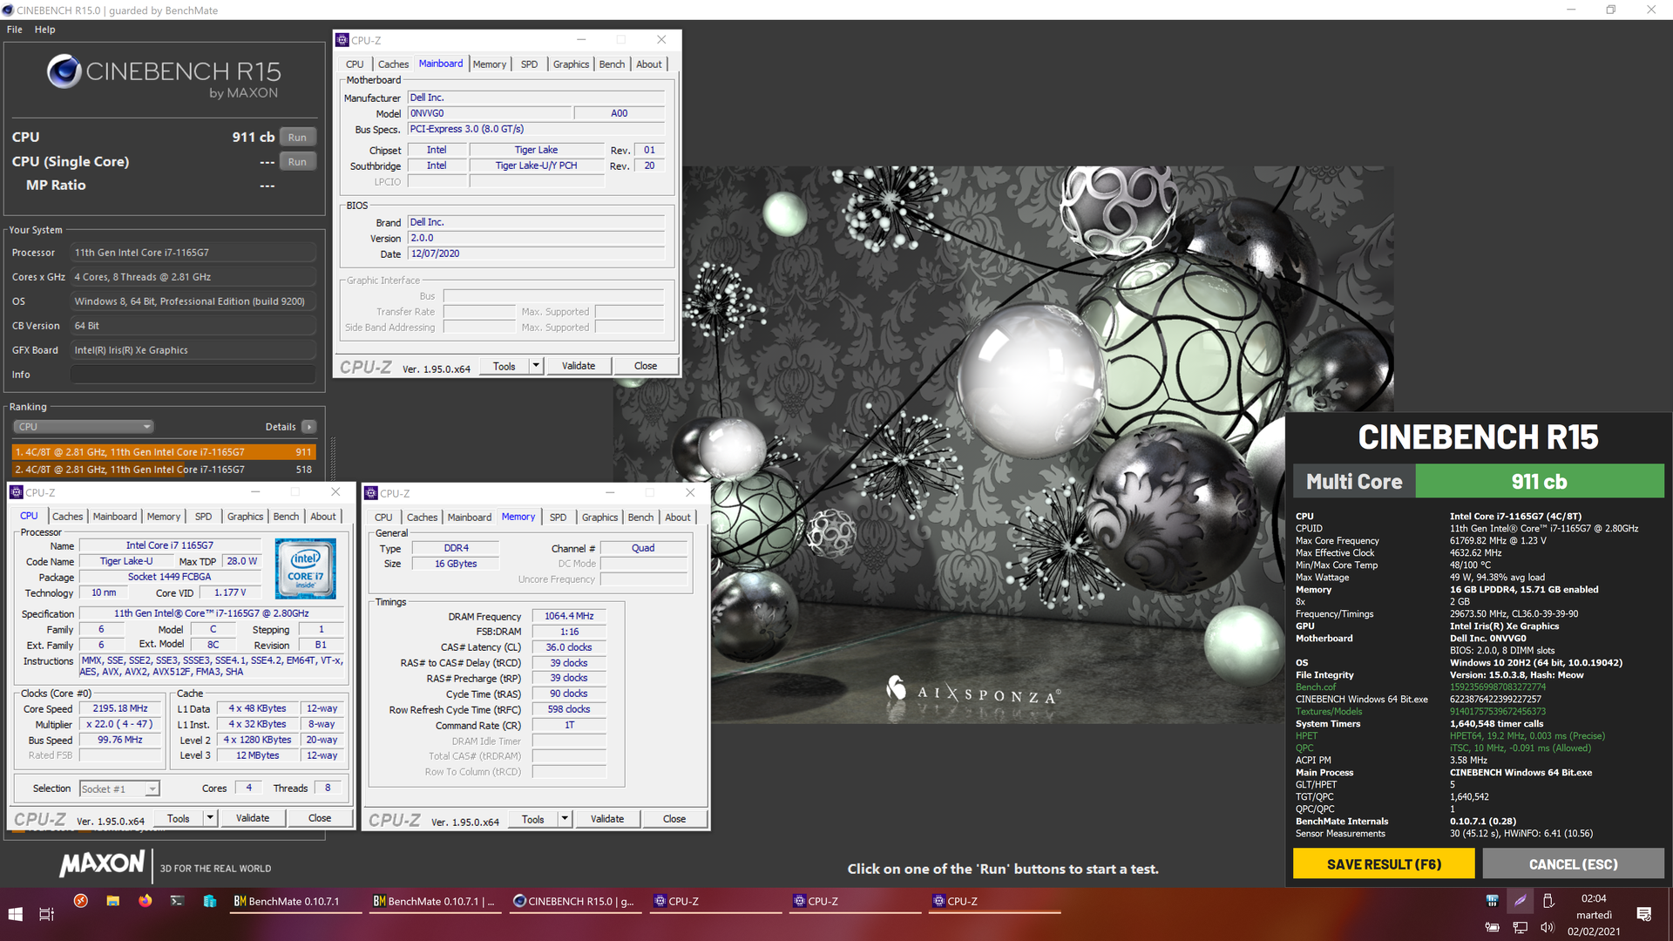Expand Tools dropdown arrow in CPU tab window

(x=210, y=818)
